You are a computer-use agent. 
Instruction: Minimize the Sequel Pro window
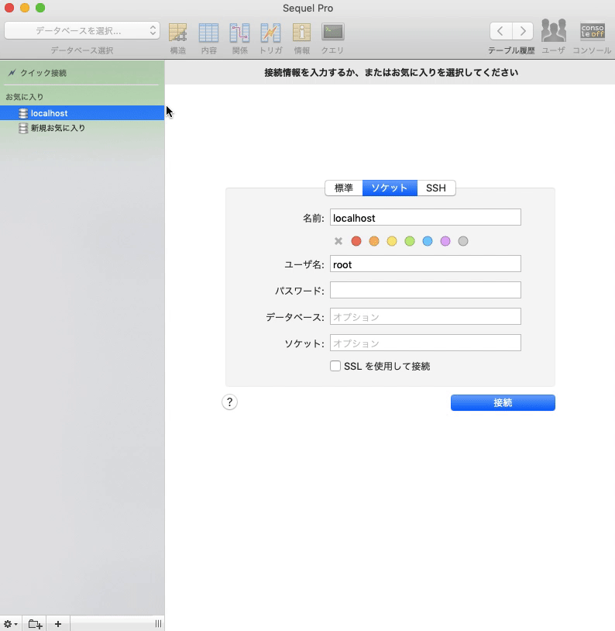click(x=25, y=8)
